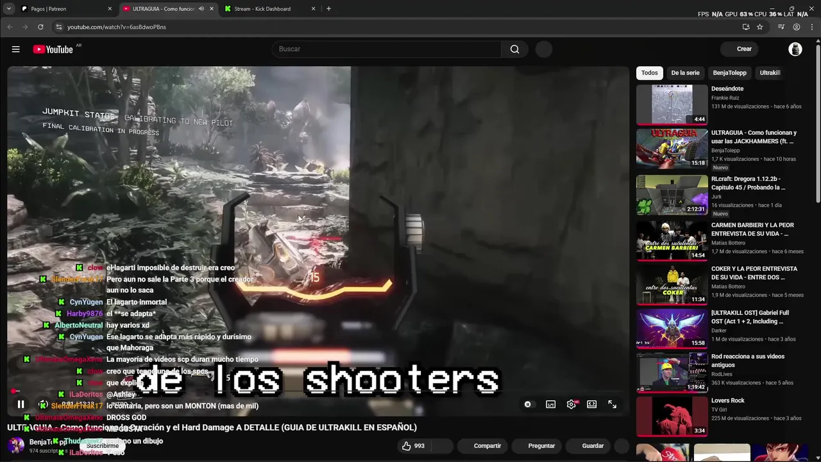Toggle subtitles in the video player
The image size is (821, 462).
tap(550, 404)
